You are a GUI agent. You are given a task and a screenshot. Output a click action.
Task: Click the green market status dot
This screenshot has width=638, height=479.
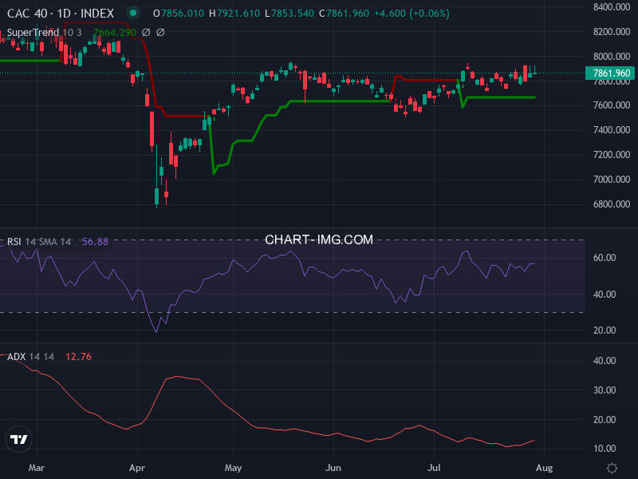pyautogui.click(x=132, y=13)
